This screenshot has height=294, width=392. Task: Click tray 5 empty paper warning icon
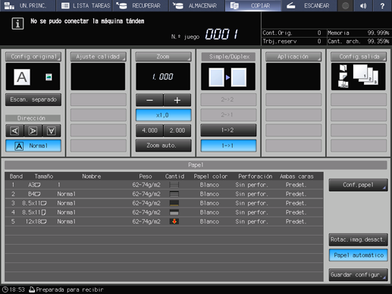(174, 221)
